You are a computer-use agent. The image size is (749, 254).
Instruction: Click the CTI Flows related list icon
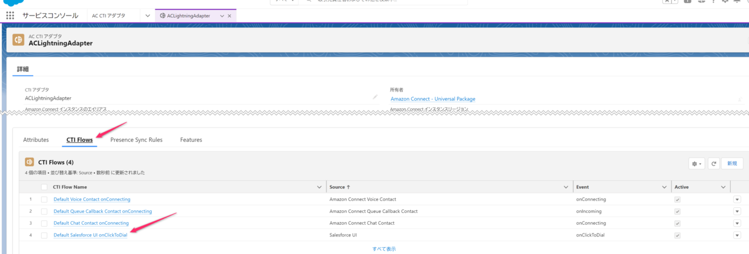(29, 162)
